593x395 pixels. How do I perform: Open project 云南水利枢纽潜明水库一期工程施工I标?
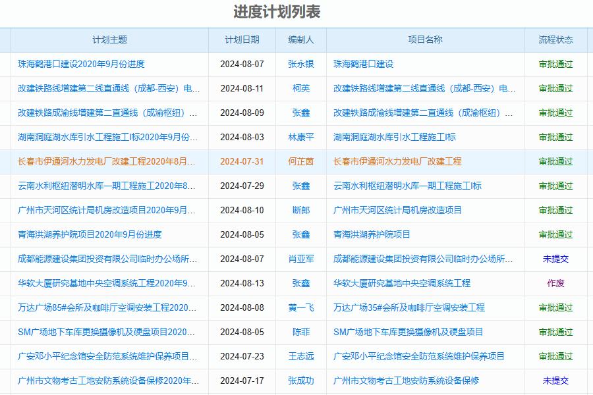(x=407, y=186)
